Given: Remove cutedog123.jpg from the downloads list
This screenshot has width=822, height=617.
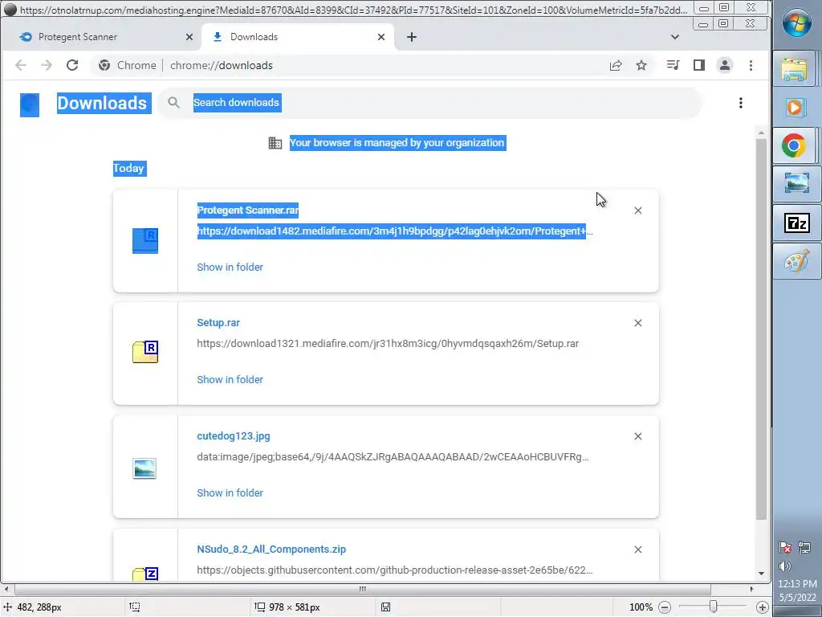Looking at the screenshot, I should pyautogui.click(x=638, y=436).
